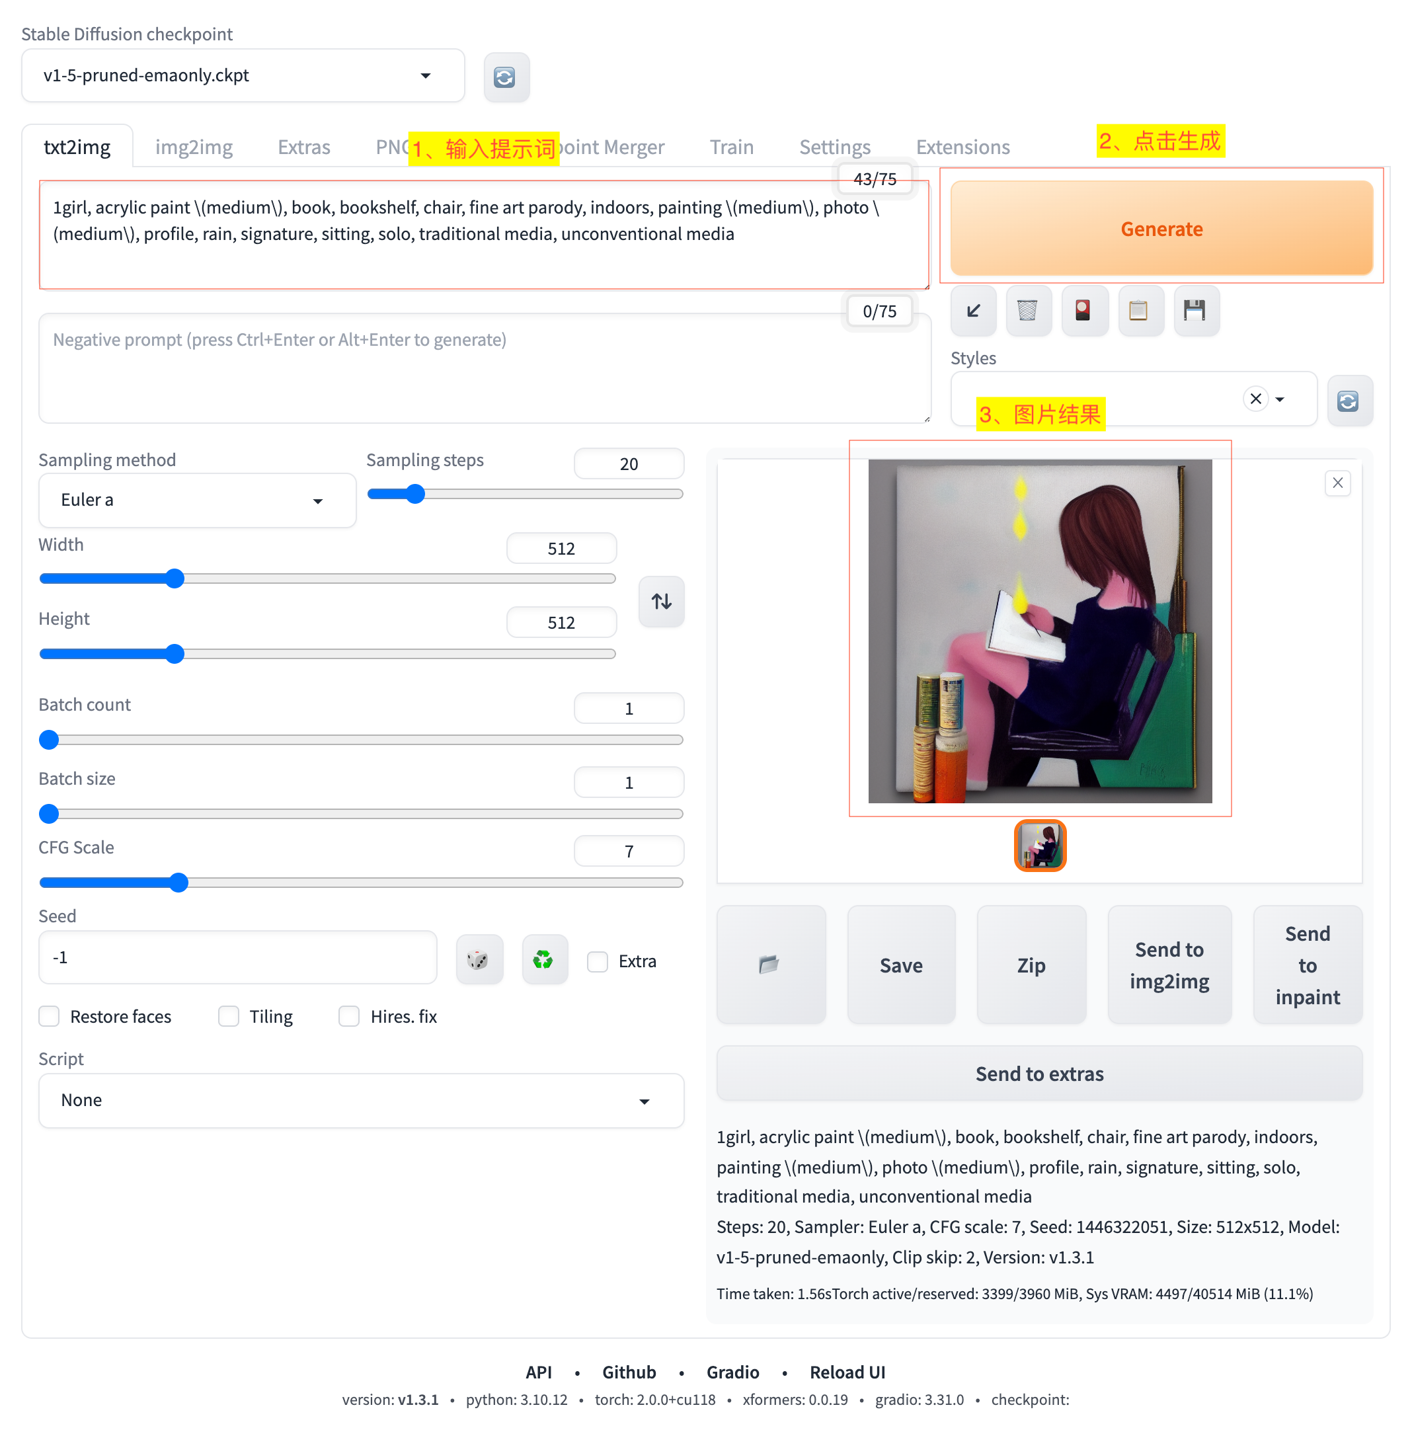Image resolution: width=1412 pixels, height=1432 pixels.
Task: Click the dice icon to randomize seed
Action: pyautogui.click(x=479, y=961)
